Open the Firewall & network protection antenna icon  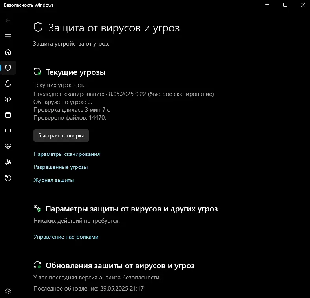click(8, 99)
